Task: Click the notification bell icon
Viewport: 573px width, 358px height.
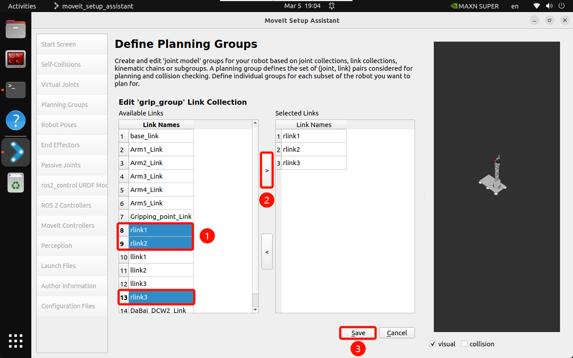Action: click(332, 6)
